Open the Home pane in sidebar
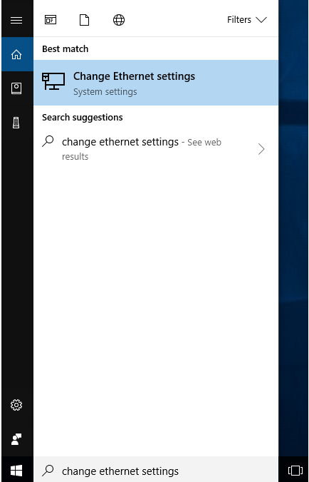 click(17, 54)
